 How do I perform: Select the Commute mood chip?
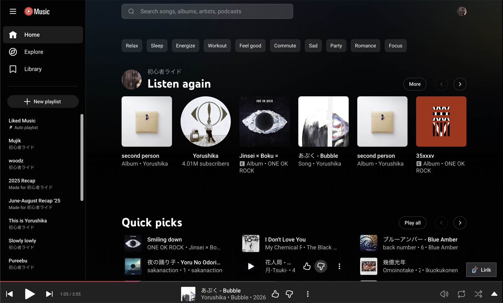pyautogui.click(x=285, y=46)
